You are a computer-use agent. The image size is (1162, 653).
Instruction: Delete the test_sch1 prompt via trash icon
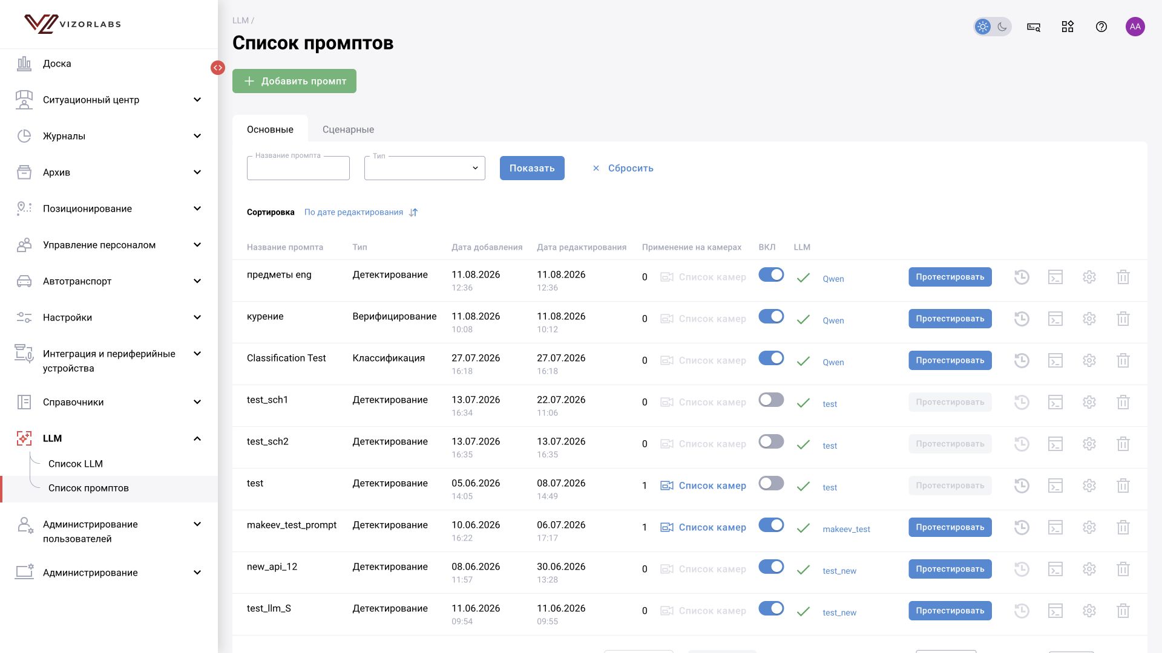point(1123,402)
